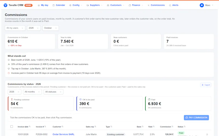
Task: Open the All months dropdown
Action: coord(32,92)
